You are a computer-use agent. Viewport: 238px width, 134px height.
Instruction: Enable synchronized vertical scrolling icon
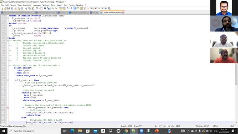click(x=60, y=8)
